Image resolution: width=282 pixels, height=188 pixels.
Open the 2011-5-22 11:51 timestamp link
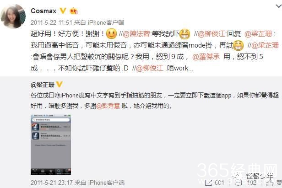tap(51, 22)
